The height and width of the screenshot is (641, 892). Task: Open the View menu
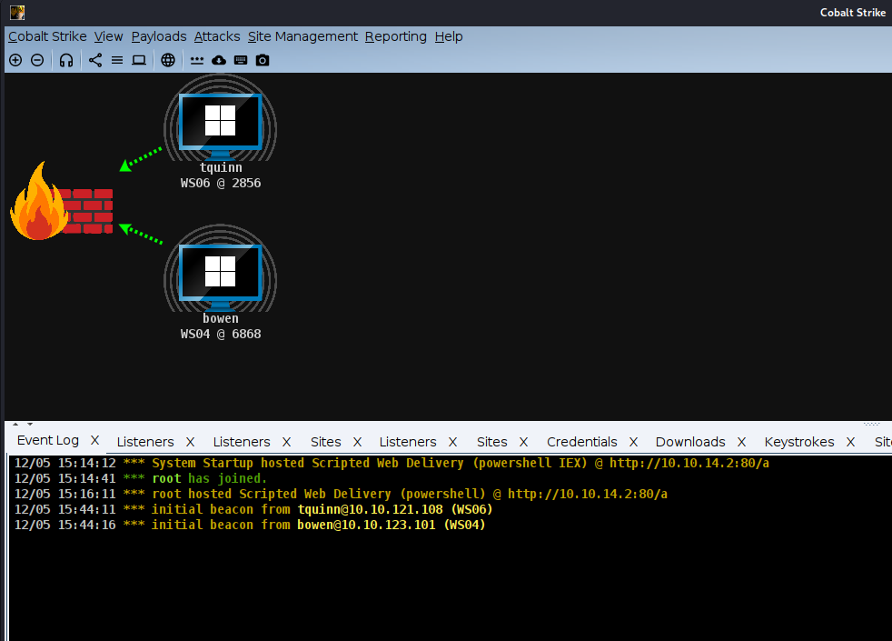pyautogui.click(x=109, y=36)
